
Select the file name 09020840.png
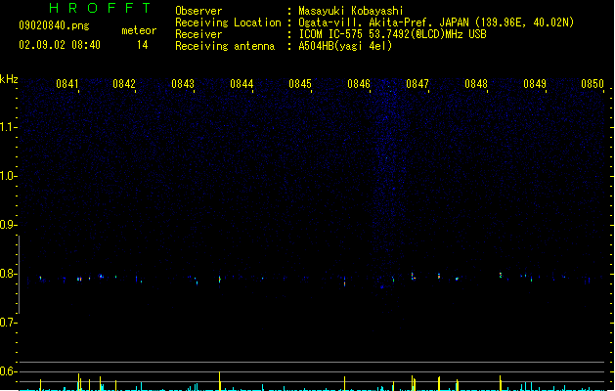[54, 25]
